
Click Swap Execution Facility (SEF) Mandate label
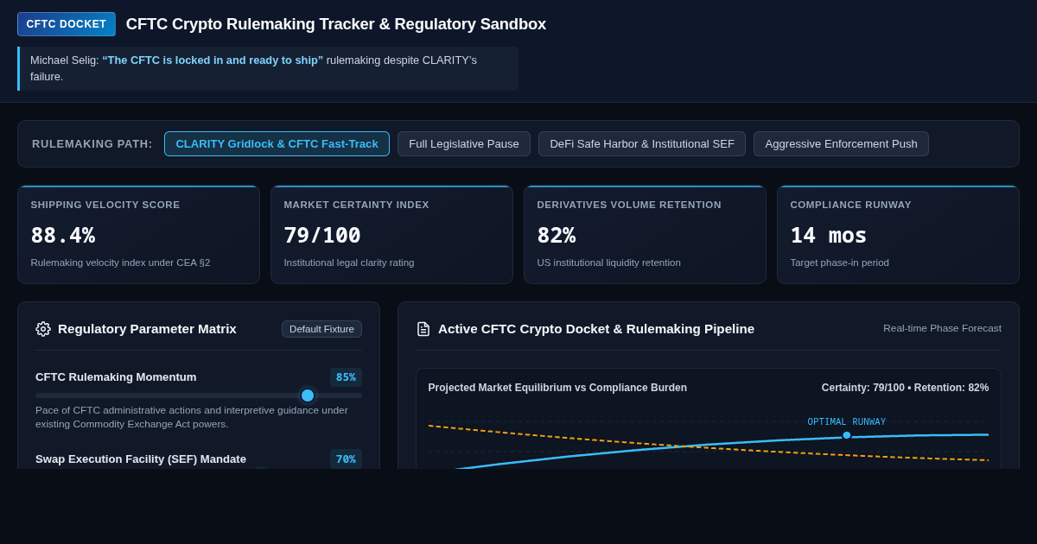(x=141, y=459)
